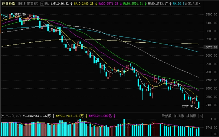The image size is (219, 137).
Task: Click the MAVOL2 volume average label
Action: coord(99,116)
